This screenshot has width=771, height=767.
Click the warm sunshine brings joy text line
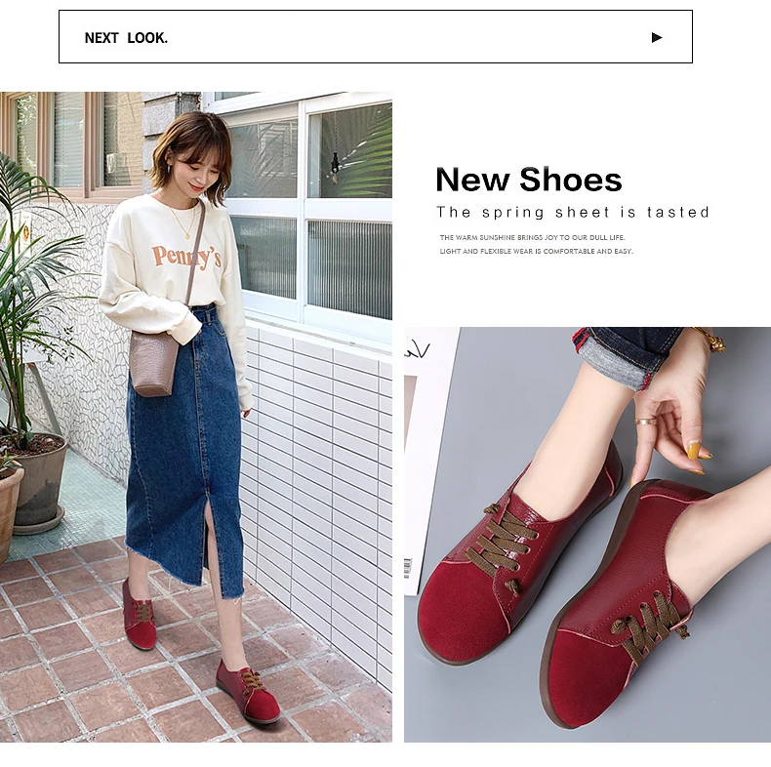tap(532, 237)
